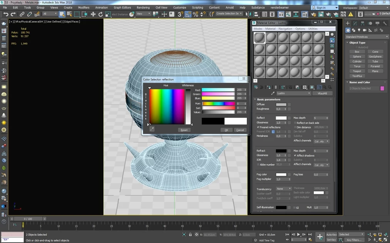
Task: Click the Redo arrow in main toolbar
Action: click(x=13, y=14)
